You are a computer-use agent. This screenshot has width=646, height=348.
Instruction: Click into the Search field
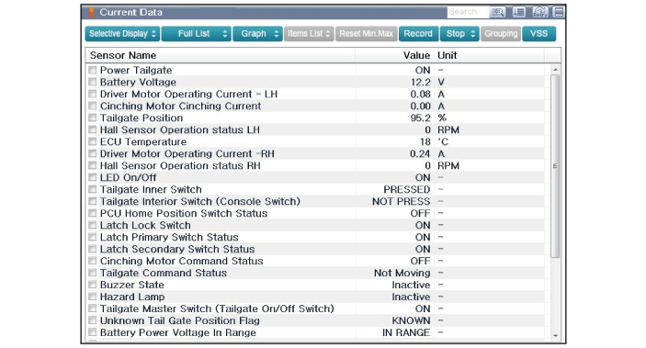[468, 12]
